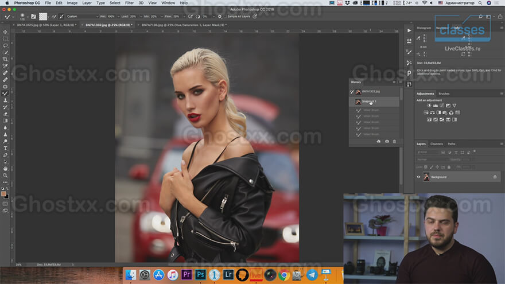Open layer Kind filter dropdown
Screen dimensions: 505x284
point(428,152)
